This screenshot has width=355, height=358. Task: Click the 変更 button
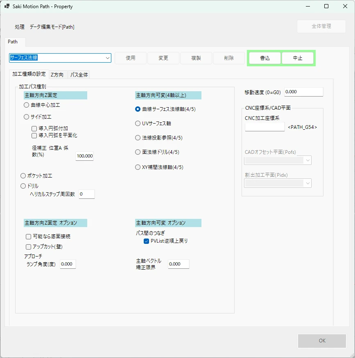pos(163,58)
